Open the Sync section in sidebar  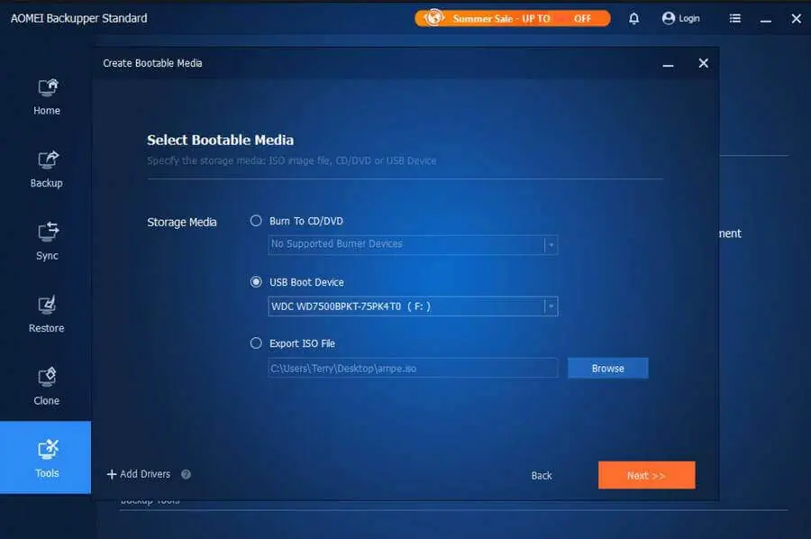(x=47, y=242)
